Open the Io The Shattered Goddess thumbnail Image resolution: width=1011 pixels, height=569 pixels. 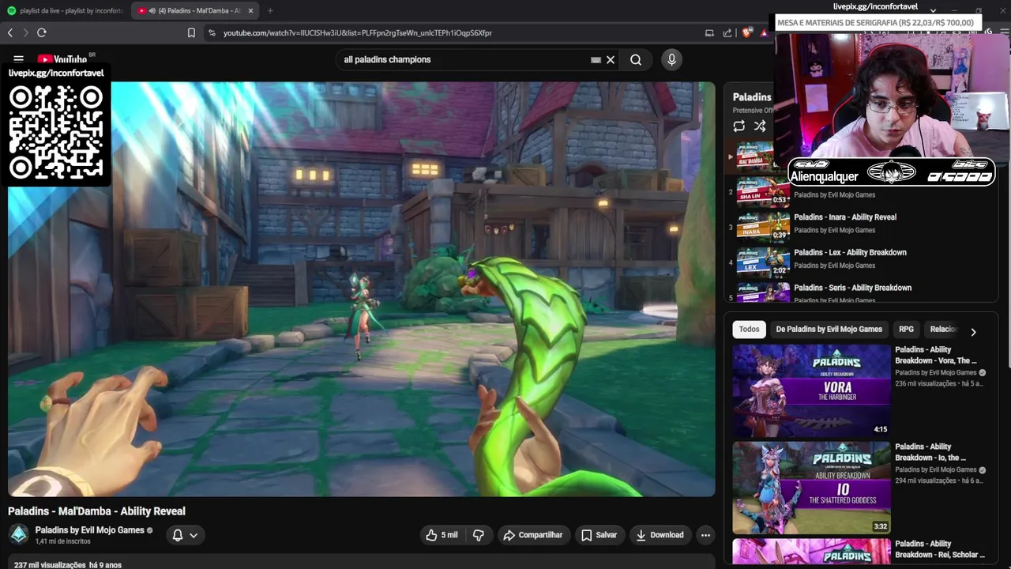click(811, 488)
